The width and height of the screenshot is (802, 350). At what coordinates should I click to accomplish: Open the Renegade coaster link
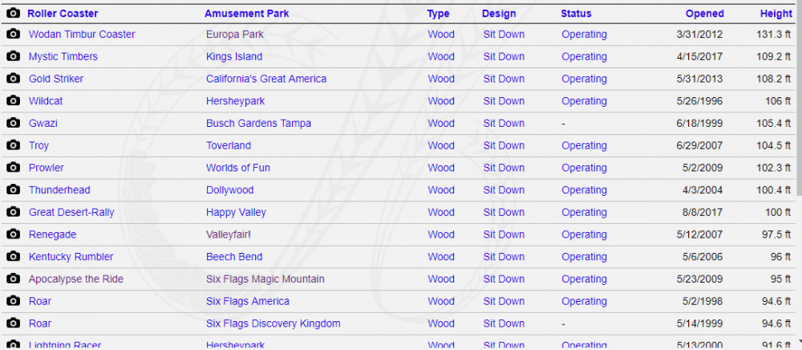point(52,234)
